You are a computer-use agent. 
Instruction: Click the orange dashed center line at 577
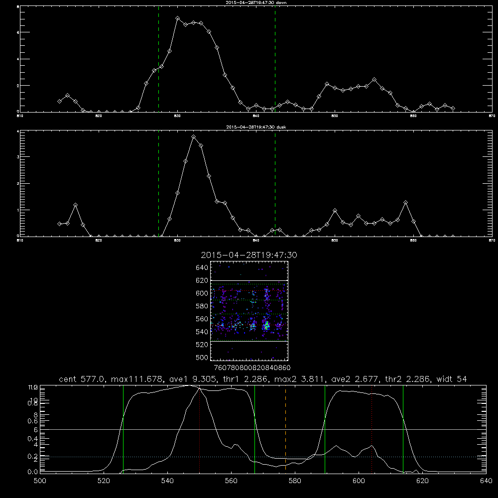(285, 429)
